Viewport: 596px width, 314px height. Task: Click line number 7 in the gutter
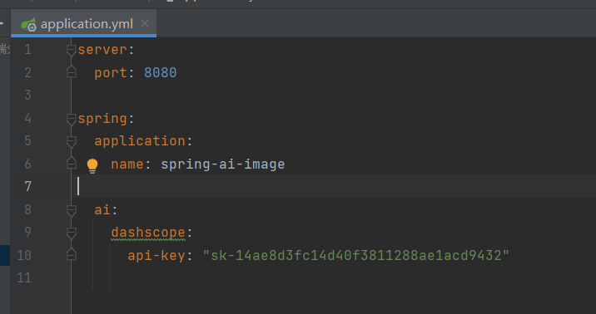27,186
